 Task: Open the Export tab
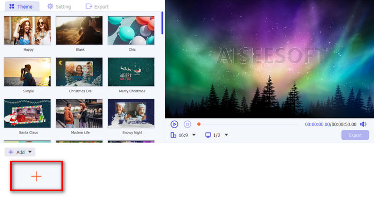pyautogui.click(x=97, y=6)
